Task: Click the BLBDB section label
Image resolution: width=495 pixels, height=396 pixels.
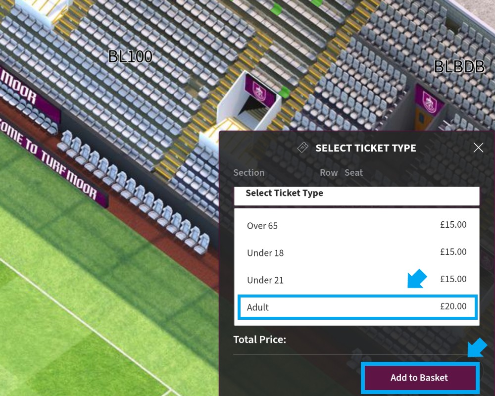Action: tap(459, 67)
